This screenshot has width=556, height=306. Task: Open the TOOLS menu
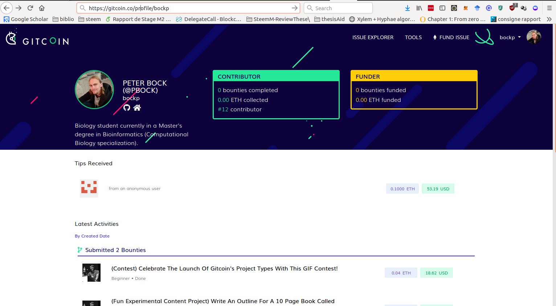coord(413,37)
